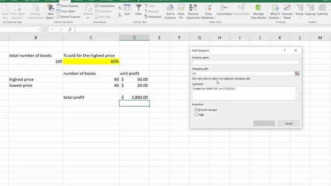
Task: Select column D header
Action: coord(134,38)
